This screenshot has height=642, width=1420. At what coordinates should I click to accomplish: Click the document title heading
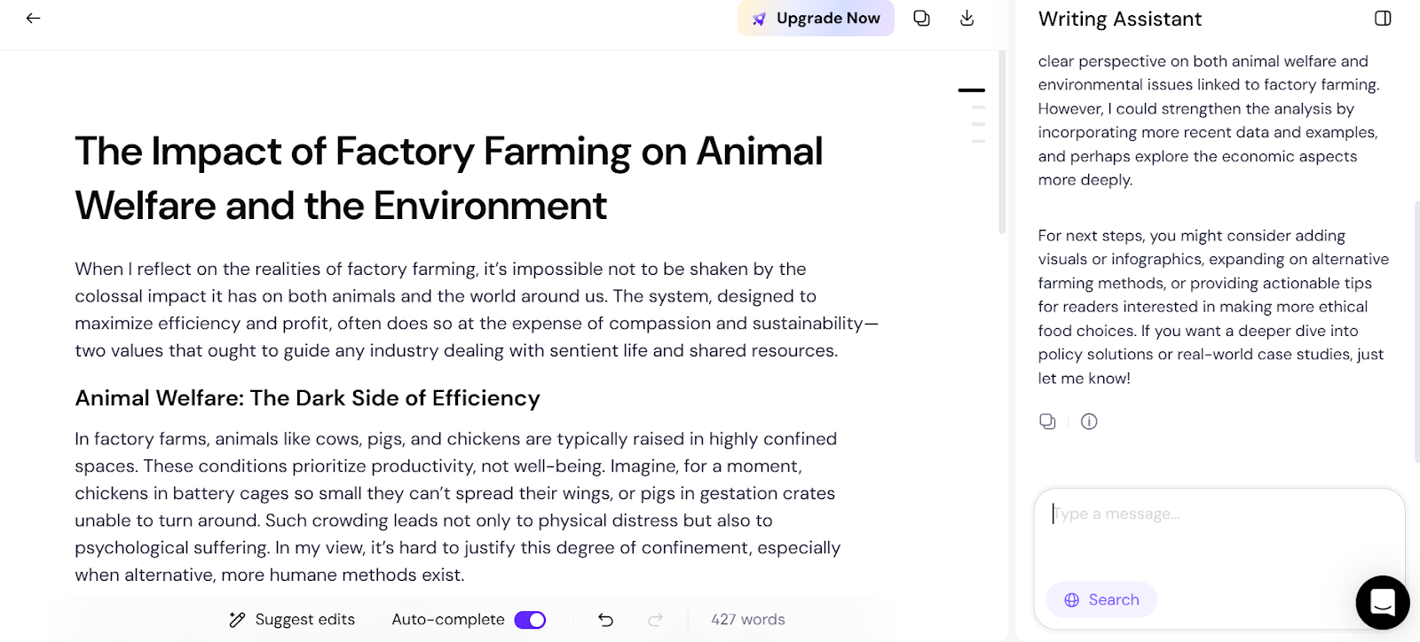(x=449, y=178)
